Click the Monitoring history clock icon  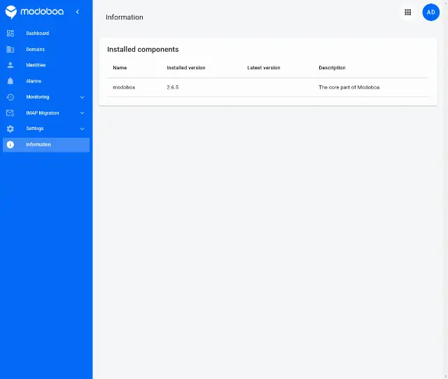[10, 97]
